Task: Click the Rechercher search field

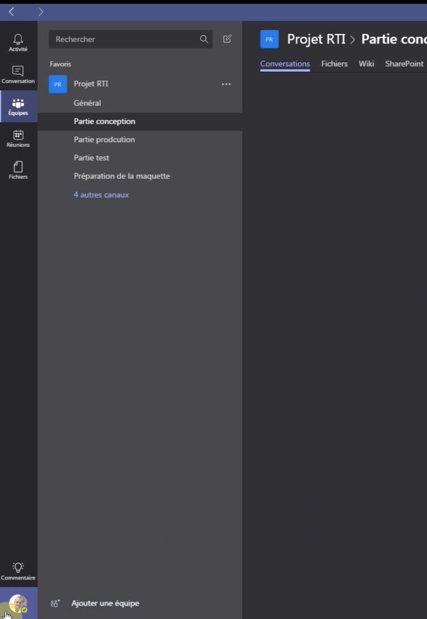Action: (130, 39)
